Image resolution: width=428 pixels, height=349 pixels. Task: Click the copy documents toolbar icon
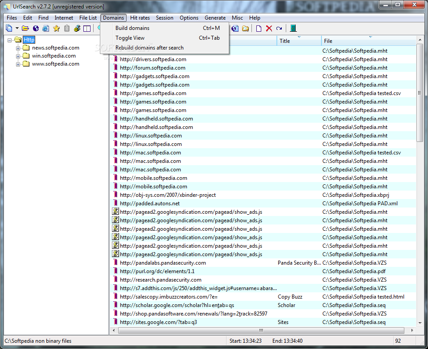pos(9,28)
